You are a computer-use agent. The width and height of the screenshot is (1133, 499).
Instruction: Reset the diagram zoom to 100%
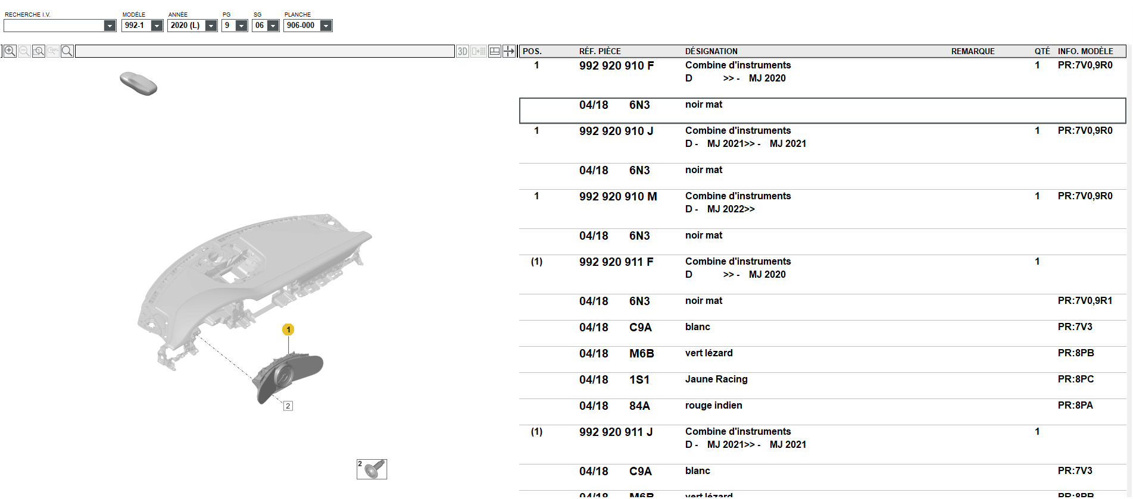53,51
